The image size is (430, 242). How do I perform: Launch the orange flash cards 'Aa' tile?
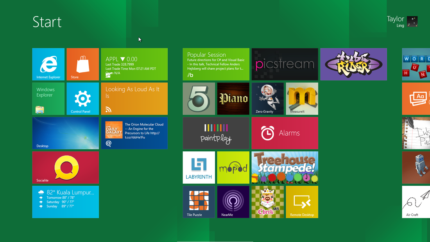click(x=416, y=99)
